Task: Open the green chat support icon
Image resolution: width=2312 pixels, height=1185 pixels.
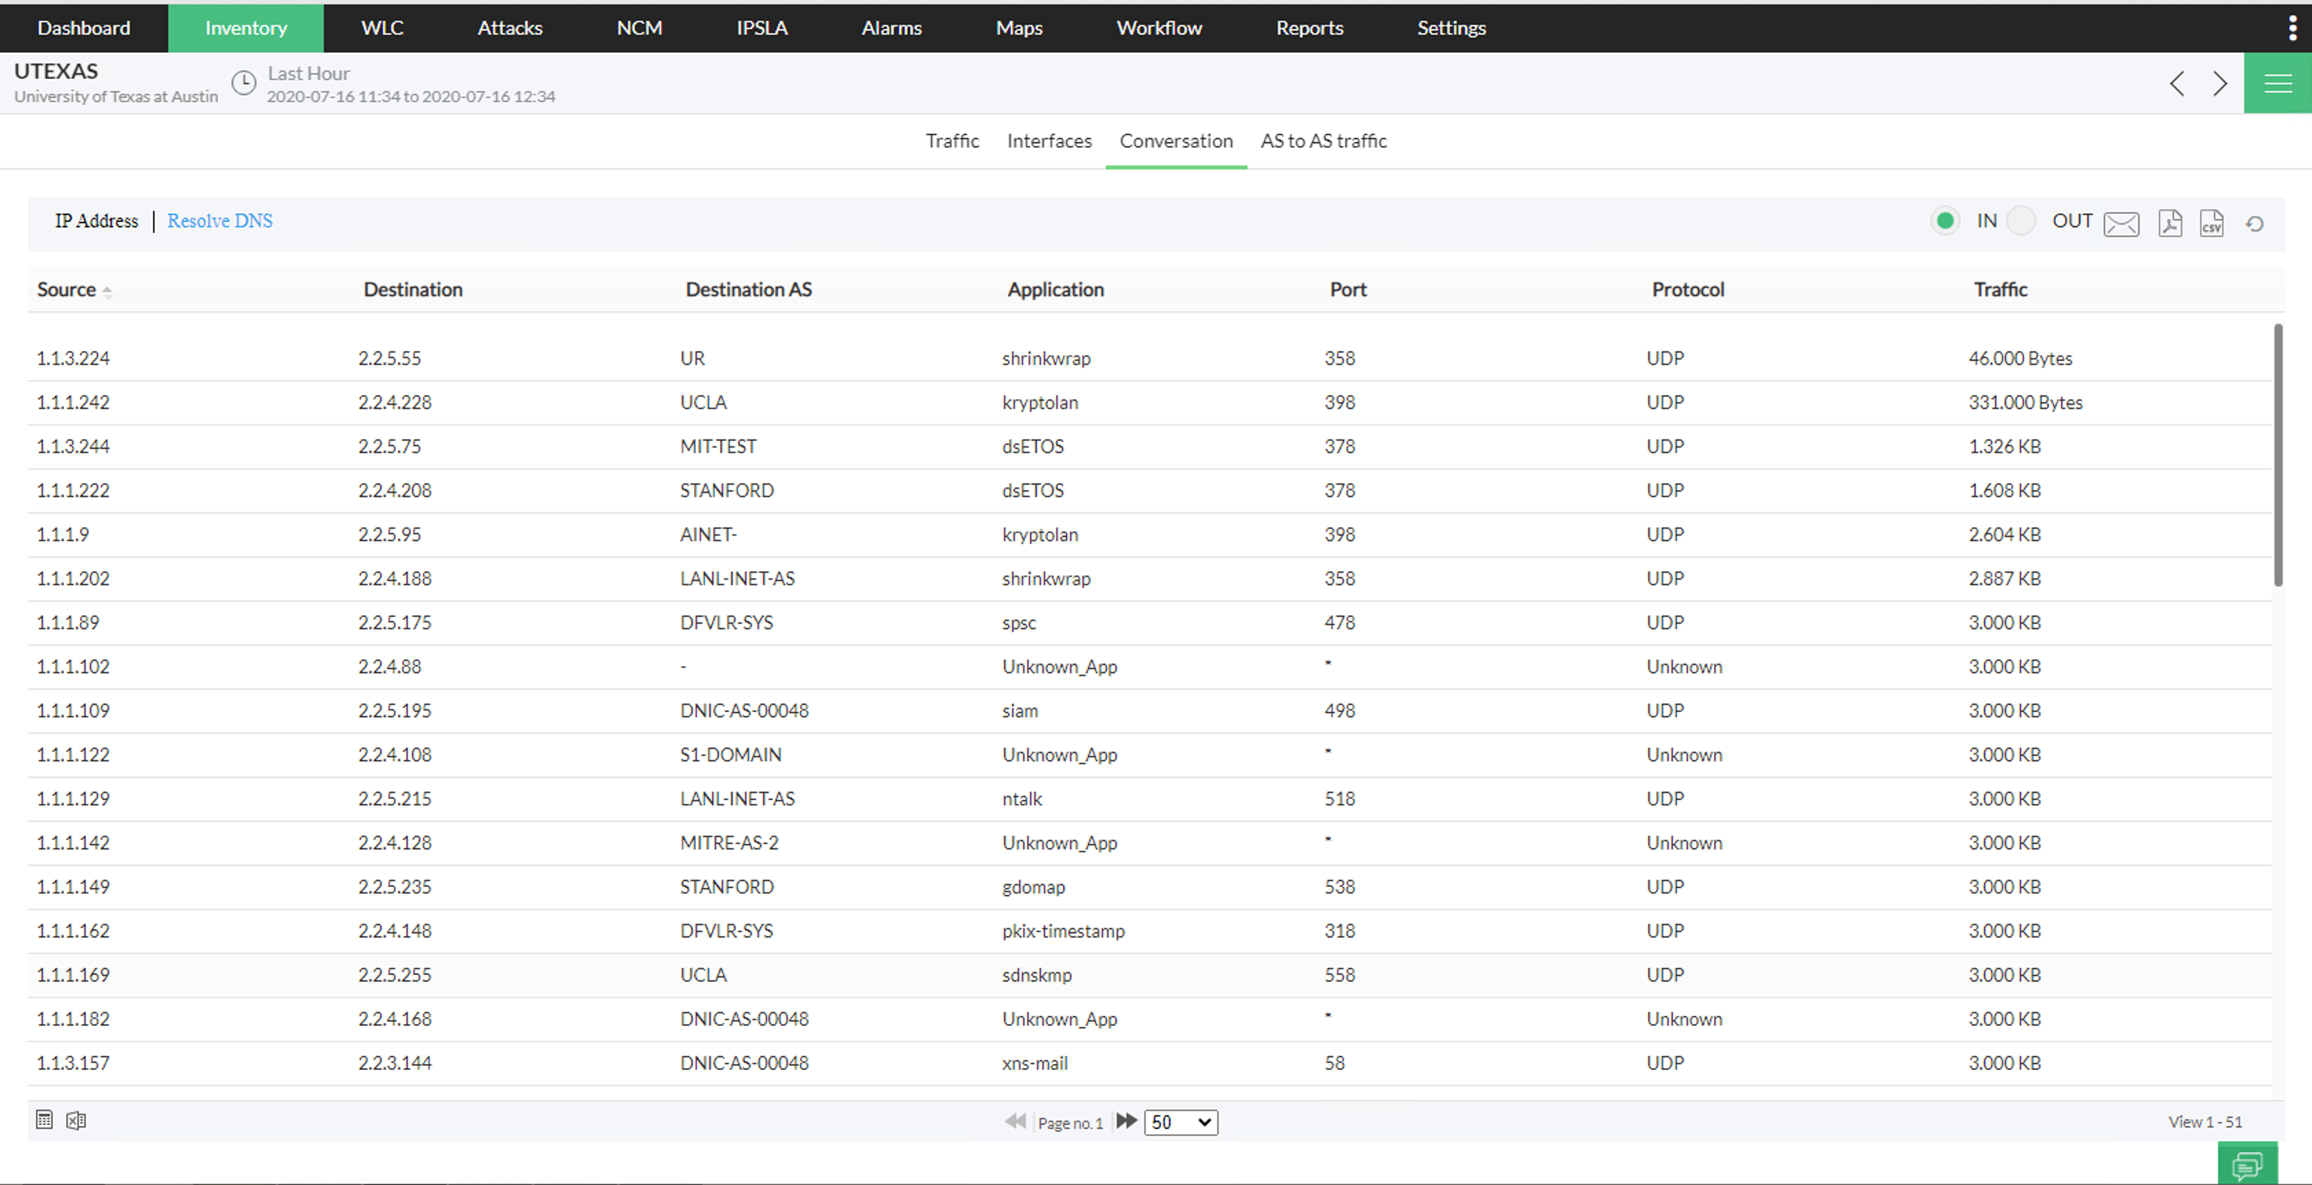Action: 2247,1164
